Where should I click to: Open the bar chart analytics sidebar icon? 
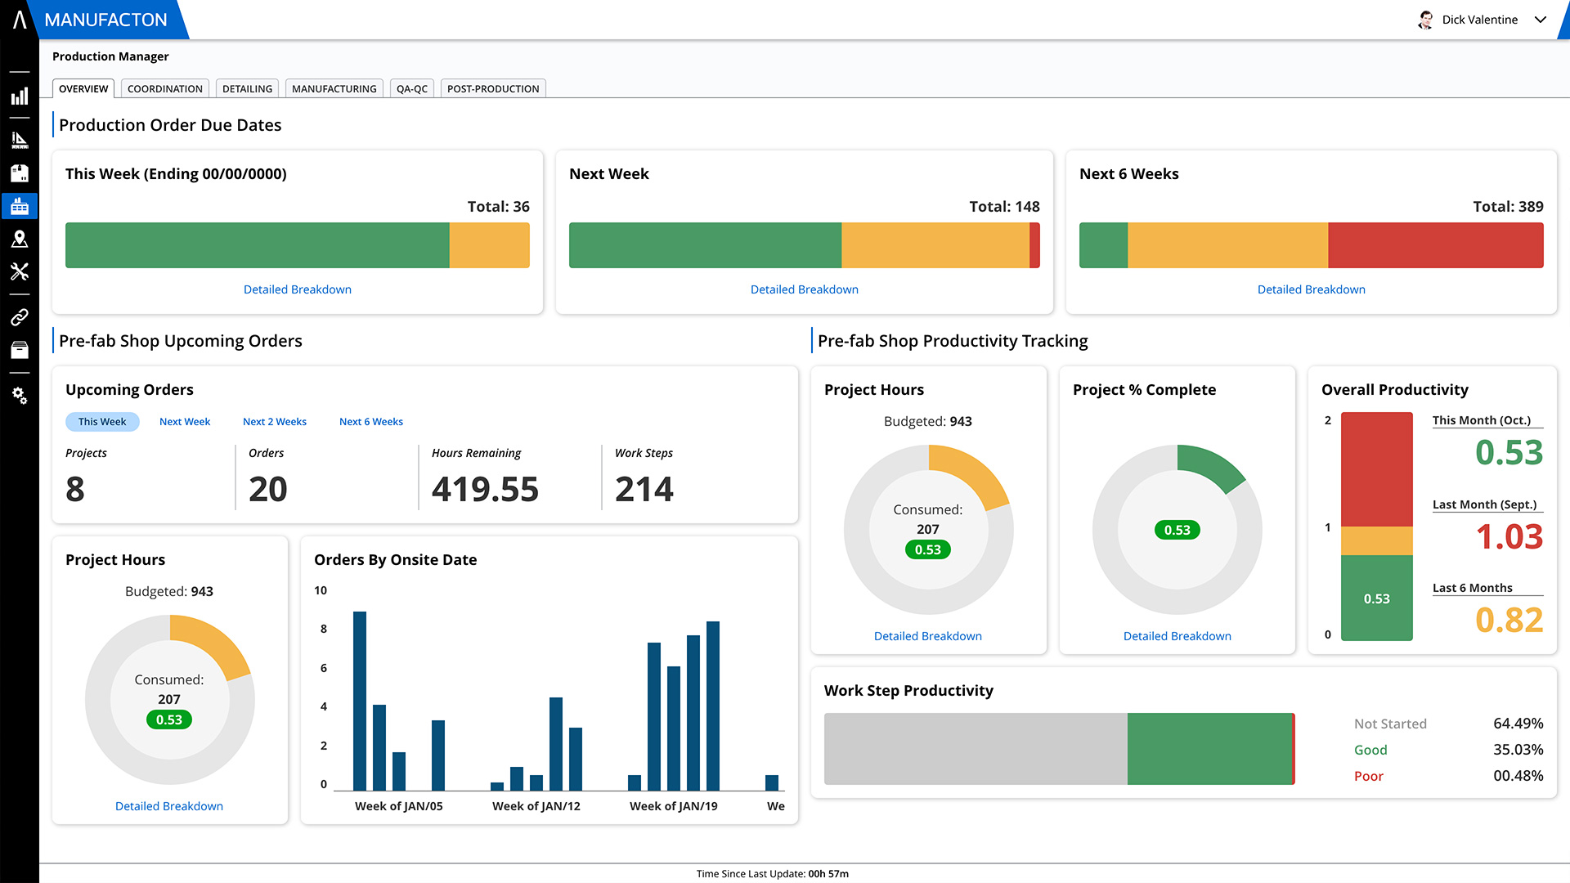pyautogui.click(x=20, y=96)
